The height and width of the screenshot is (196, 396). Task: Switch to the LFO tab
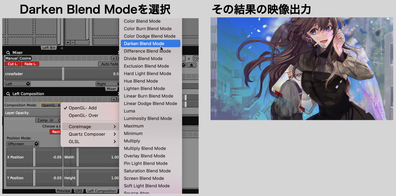[78, 191]
